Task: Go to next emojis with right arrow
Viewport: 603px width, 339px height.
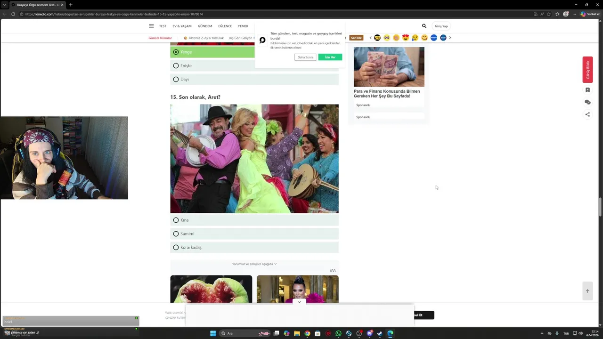Action: click(450, 38)
